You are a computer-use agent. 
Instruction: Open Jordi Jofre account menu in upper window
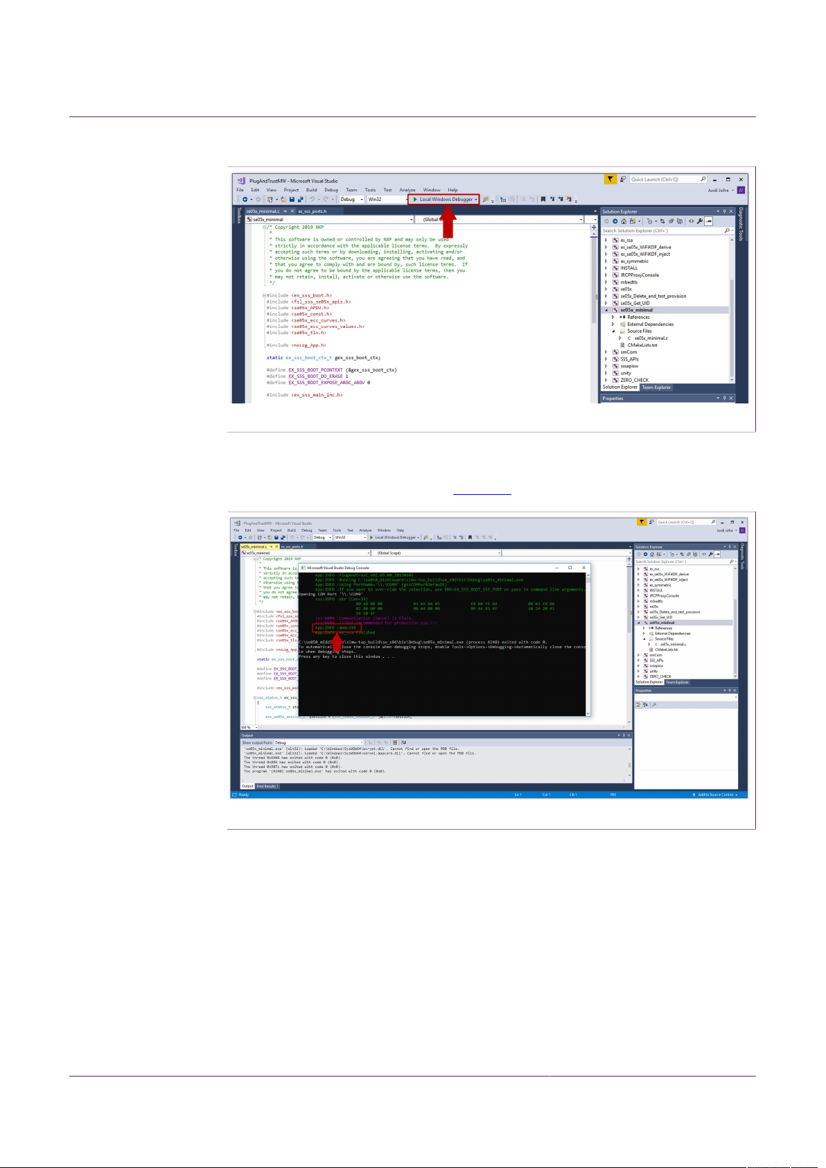tap(721, 191)
